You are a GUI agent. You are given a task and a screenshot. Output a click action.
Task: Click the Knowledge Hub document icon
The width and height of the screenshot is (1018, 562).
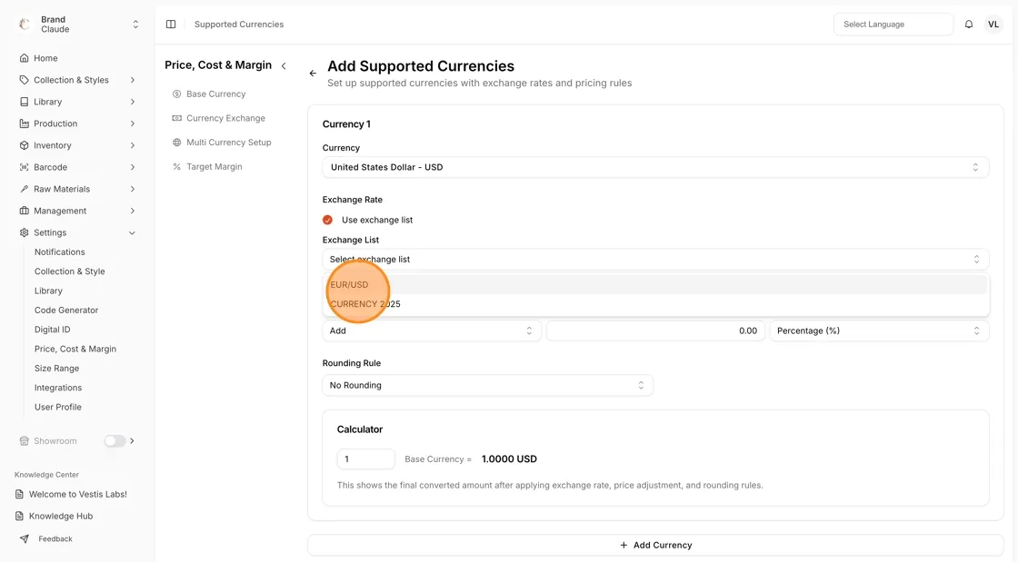pyautogui.click(x=19, y=516)
